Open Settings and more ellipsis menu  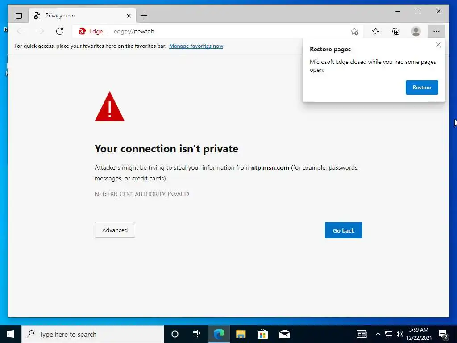(x=436, y=31)
